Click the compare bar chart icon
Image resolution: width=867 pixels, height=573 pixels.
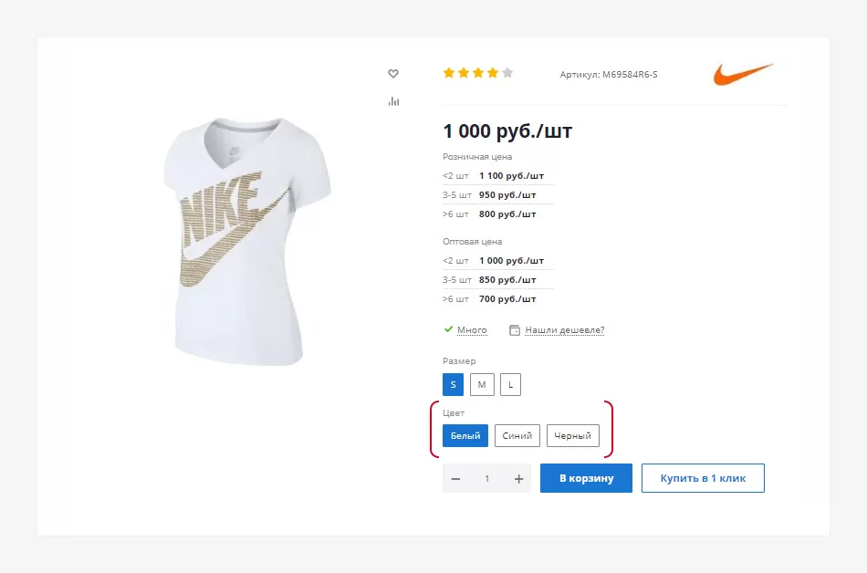coord(393,101)
